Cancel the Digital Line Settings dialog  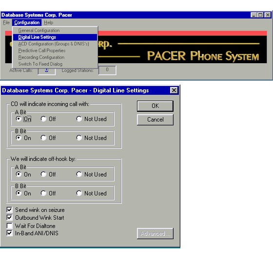(x=155, y=120)
